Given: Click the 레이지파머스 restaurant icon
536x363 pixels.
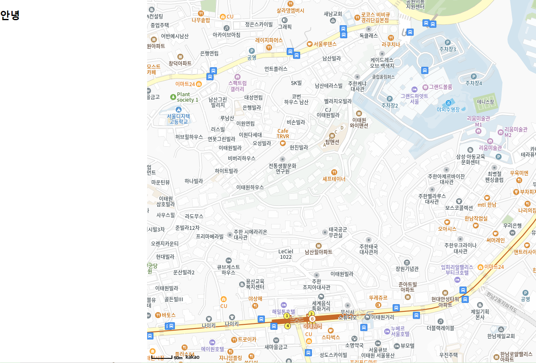Looking at the screenshot, I should coord(269,47).
